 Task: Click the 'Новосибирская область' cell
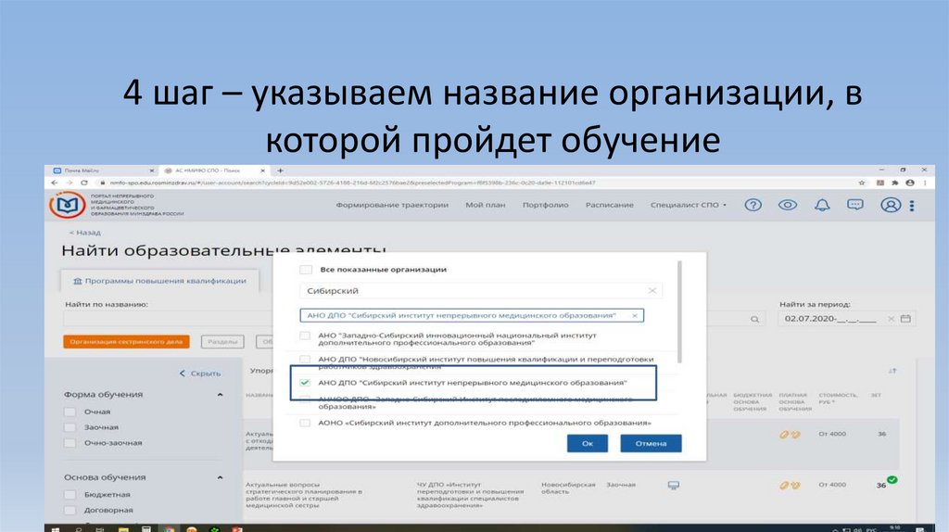568,488
